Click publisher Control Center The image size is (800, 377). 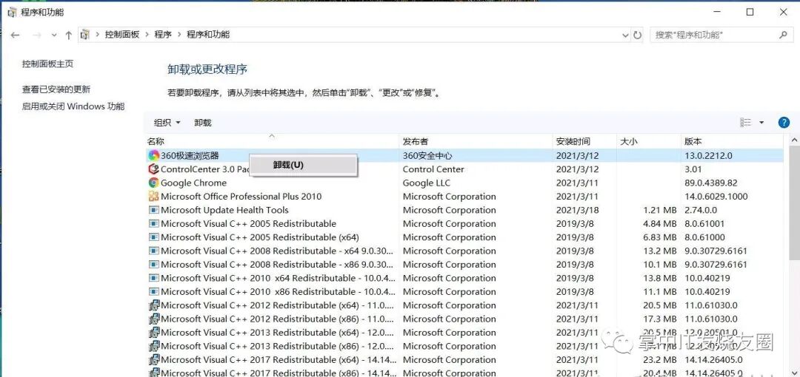433,169
